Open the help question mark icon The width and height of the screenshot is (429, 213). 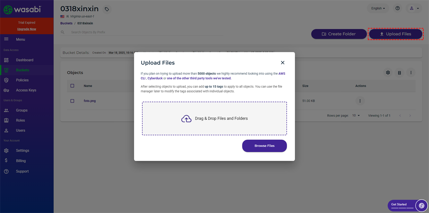[398, 8]
